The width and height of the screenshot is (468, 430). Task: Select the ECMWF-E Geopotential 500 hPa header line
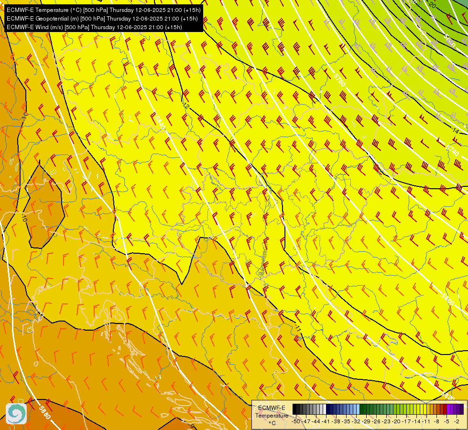[102, 19]
